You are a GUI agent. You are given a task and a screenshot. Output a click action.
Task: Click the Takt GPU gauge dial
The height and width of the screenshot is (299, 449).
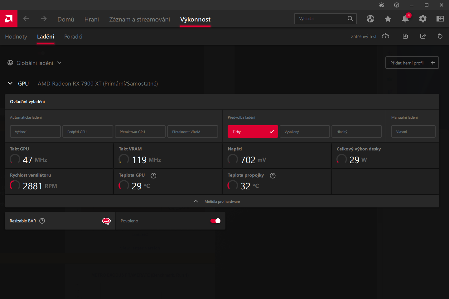[15, 159]
